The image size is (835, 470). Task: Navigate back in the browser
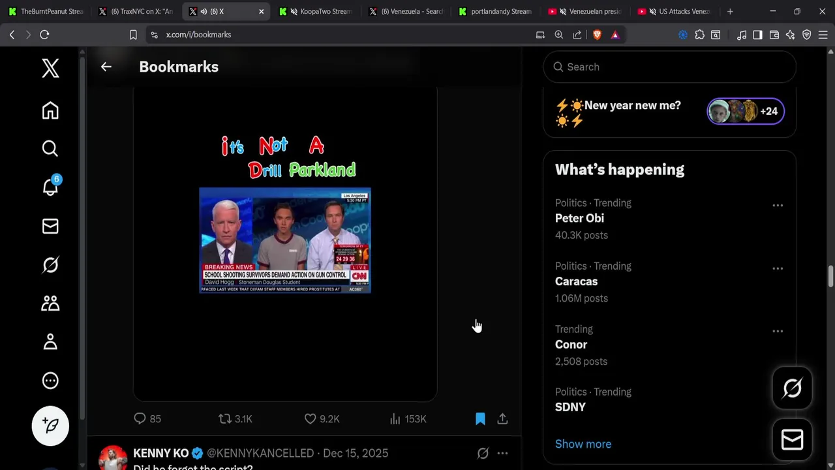12,35
